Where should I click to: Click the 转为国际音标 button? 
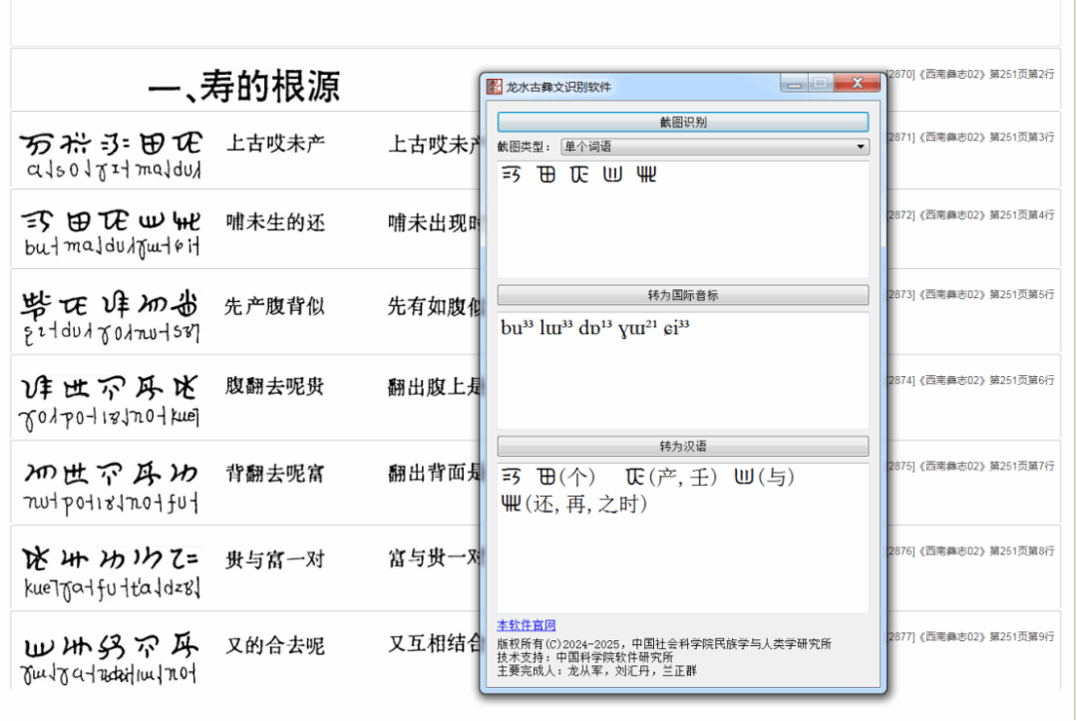point(683,295)
